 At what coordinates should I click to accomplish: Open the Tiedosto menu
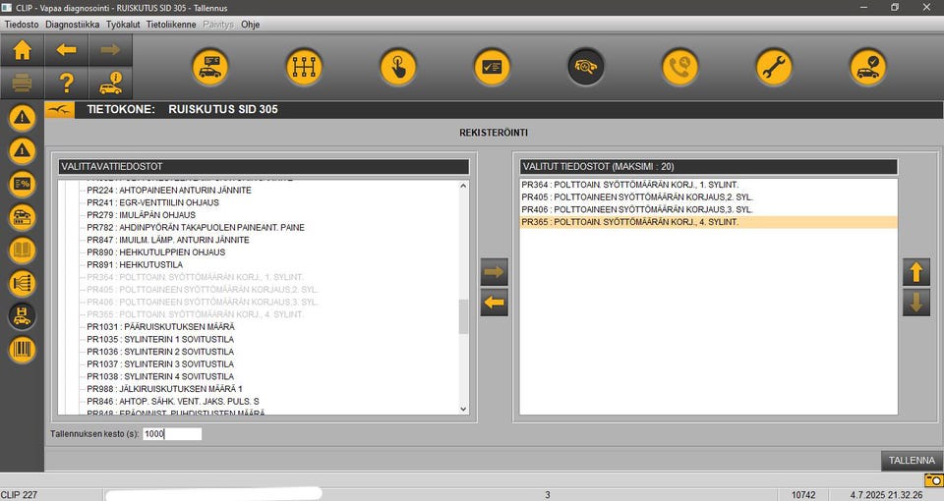tap(22, 25)
